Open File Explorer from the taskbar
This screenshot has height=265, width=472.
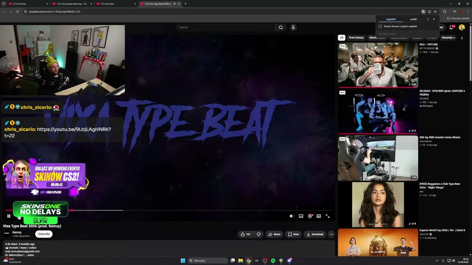(240, 261)
